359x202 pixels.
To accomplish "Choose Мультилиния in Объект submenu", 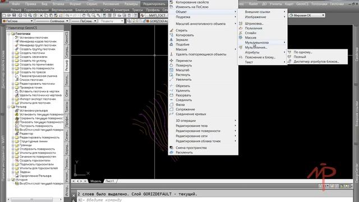I will pos(256,47).
